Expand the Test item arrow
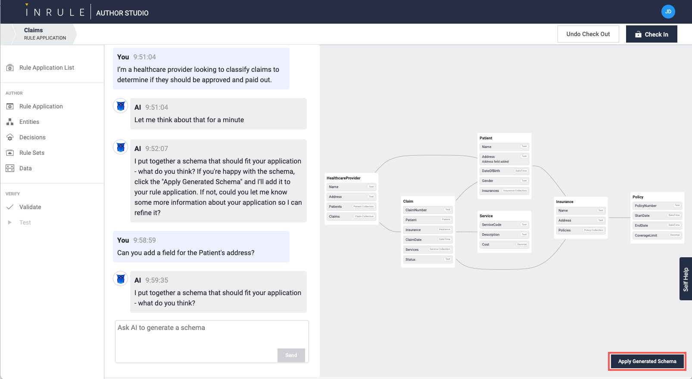This screenshot has width=692, height=379. (10, 222)
